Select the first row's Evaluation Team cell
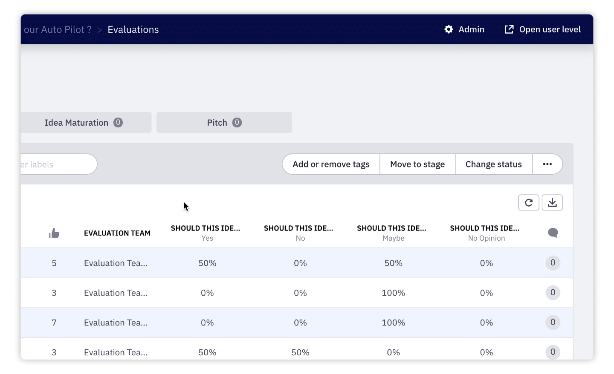 coord(116,263)
